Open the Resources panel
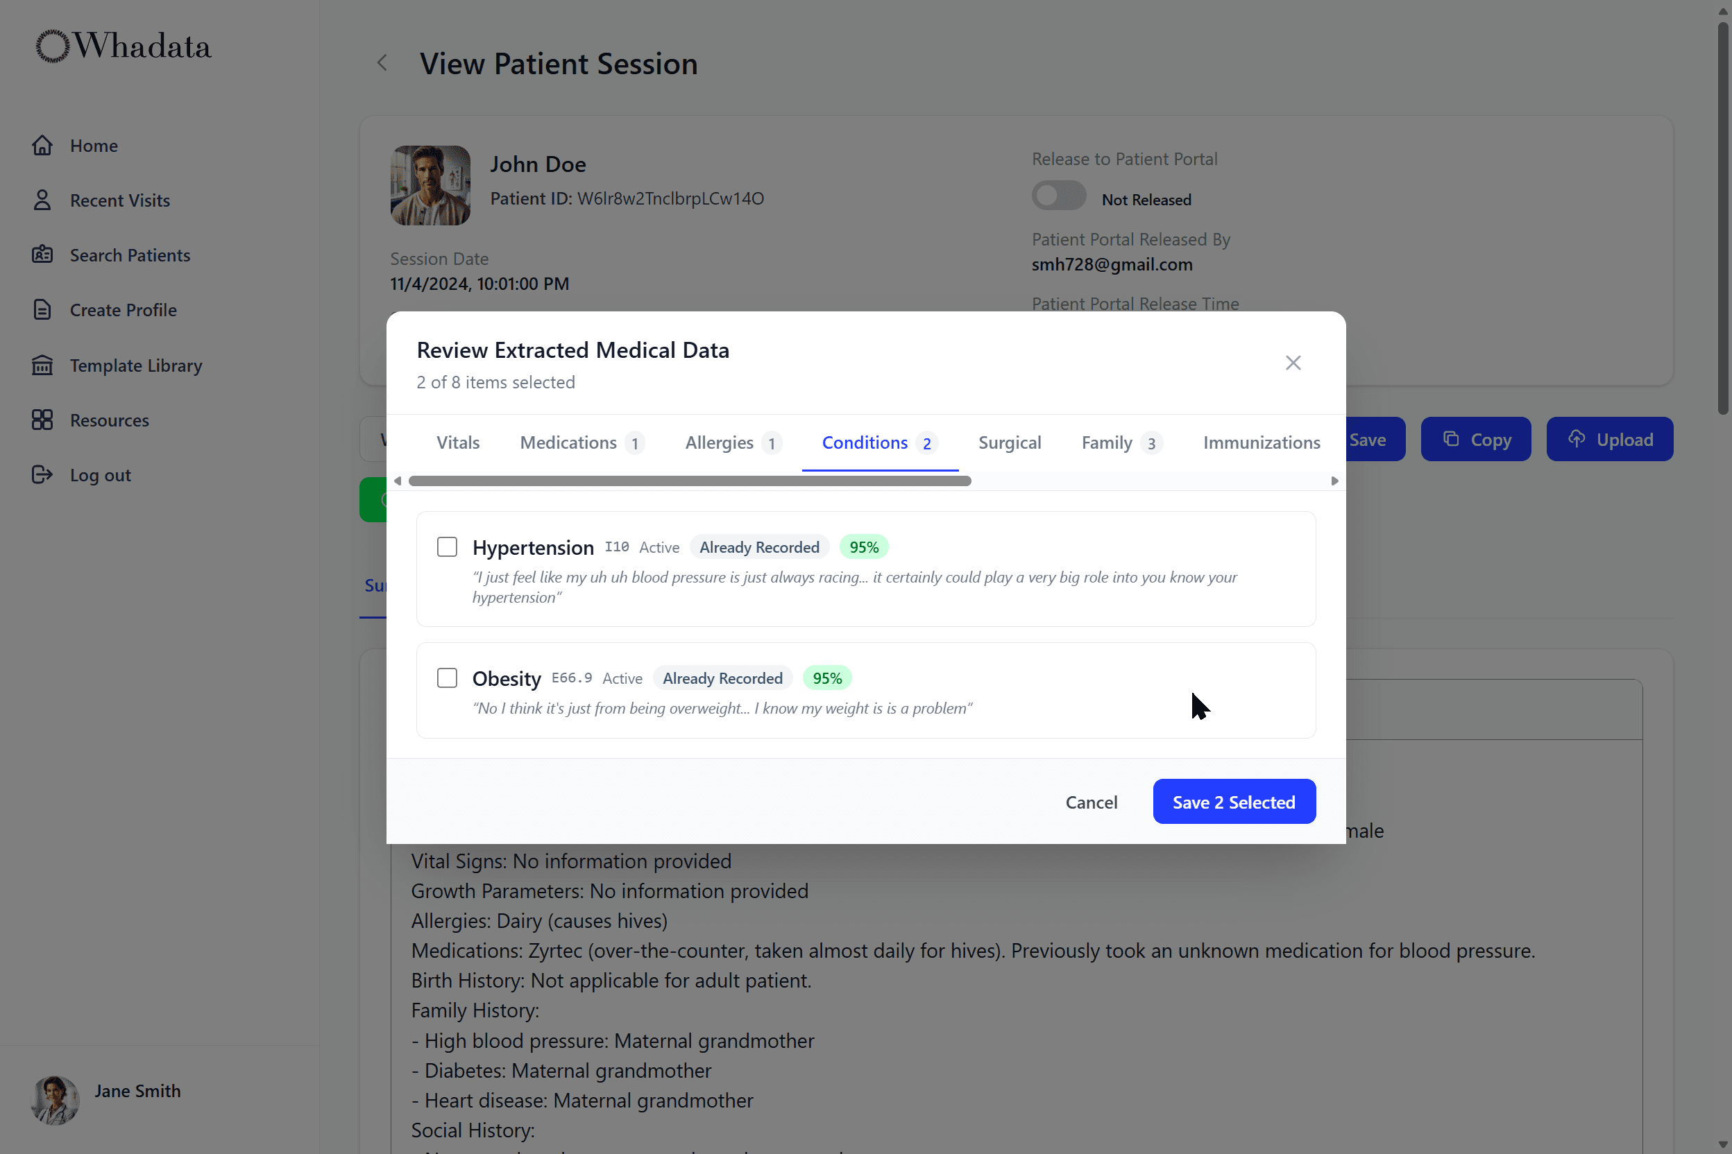 point(109,420)
